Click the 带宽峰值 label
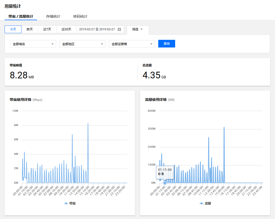Viewport: 275px width, 219px height. 16,65
